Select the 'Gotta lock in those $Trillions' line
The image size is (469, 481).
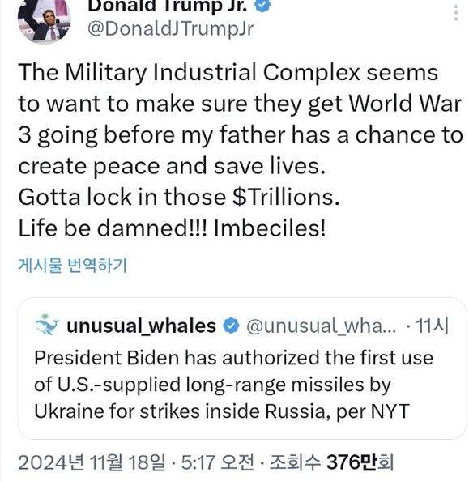tap(179, 197)
